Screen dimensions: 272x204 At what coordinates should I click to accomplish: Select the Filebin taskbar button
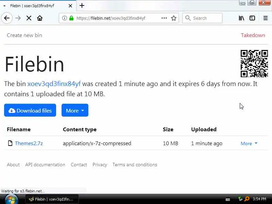tap(52, 199)
